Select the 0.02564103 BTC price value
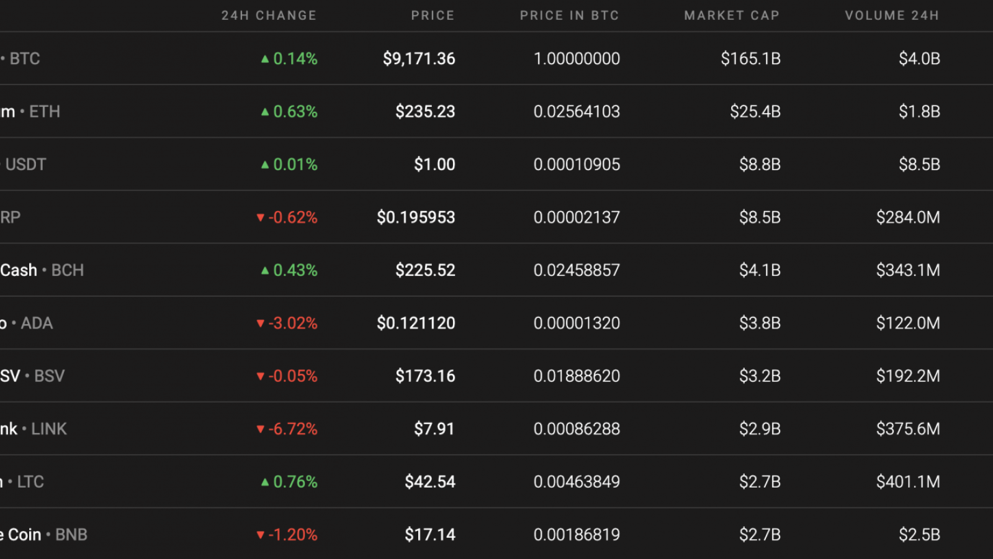The image size is (993, 559). pos(577,111)
